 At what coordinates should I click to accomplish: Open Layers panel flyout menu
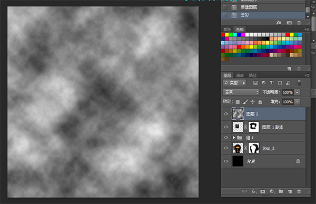(307, 75)
